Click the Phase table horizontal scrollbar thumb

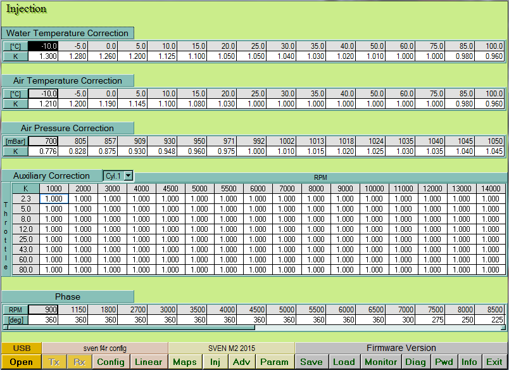point(131,328)
